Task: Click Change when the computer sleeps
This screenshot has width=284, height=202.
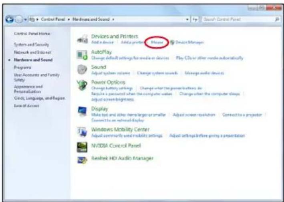Action: click(x=209, y=94)
